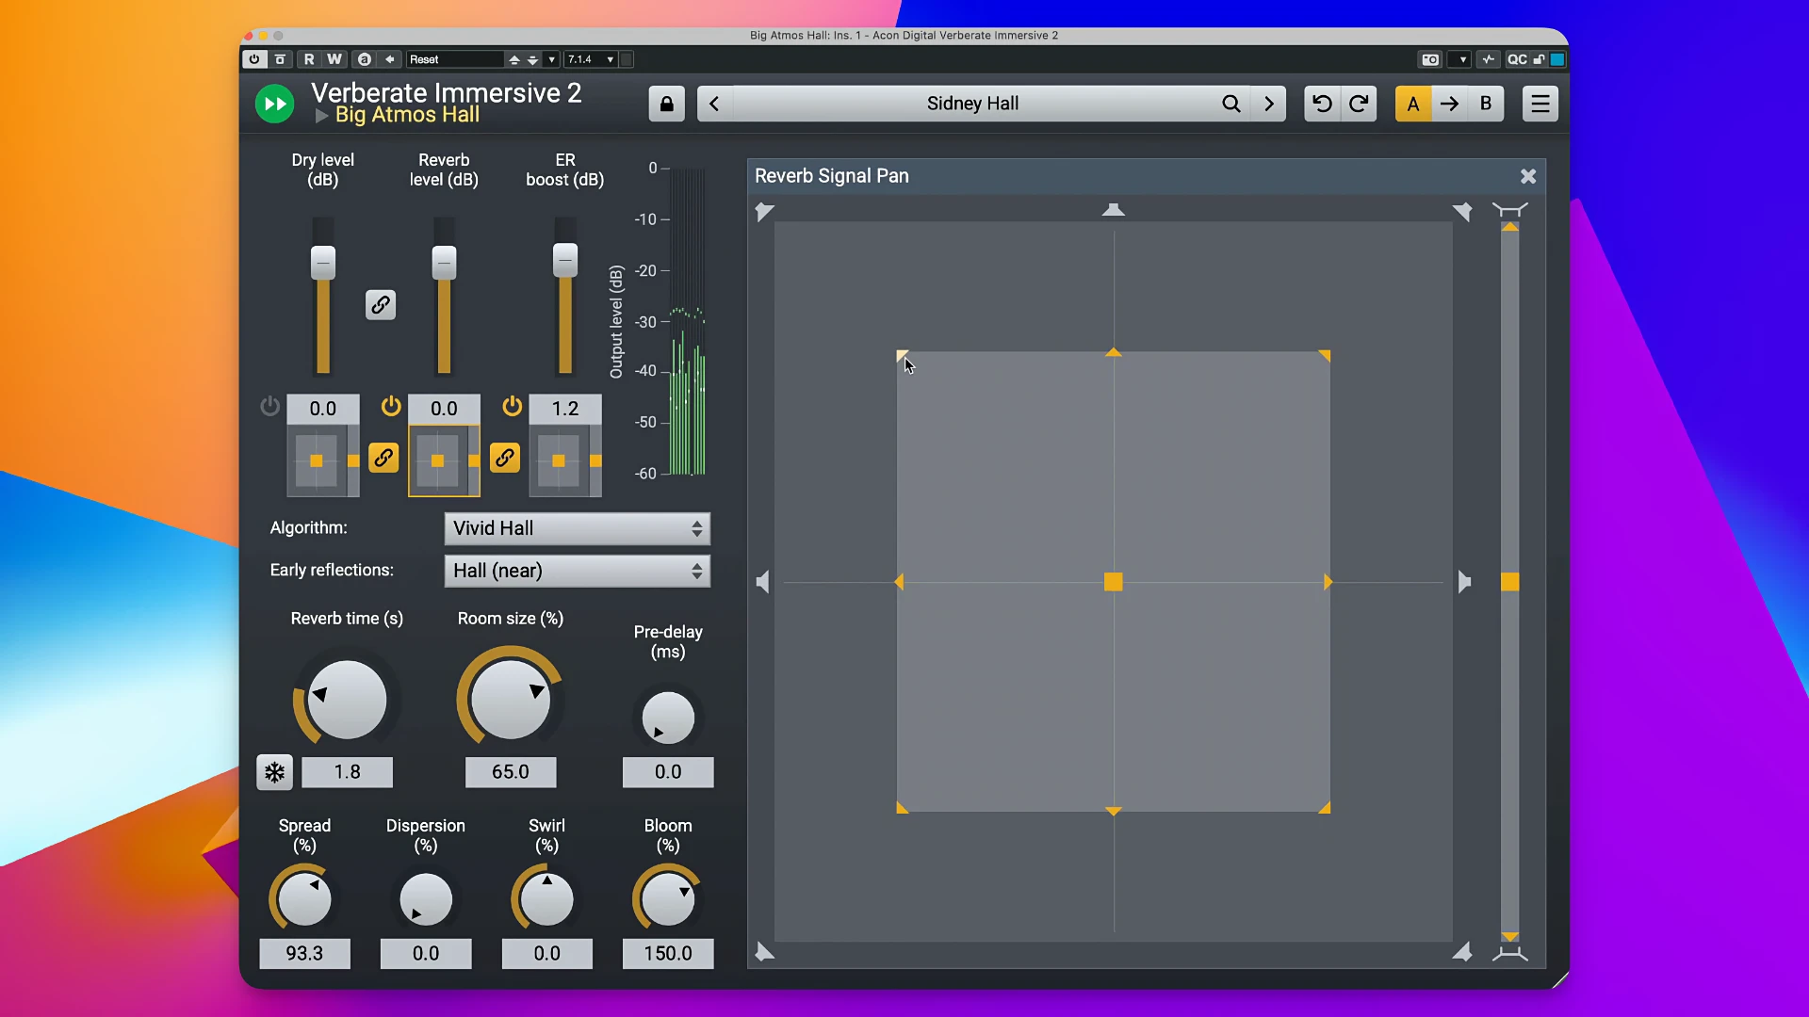The width and height of the screenshot is (1809, 1017).
Task: Click the preset search magnifier icon
Action: (1231, 104)
